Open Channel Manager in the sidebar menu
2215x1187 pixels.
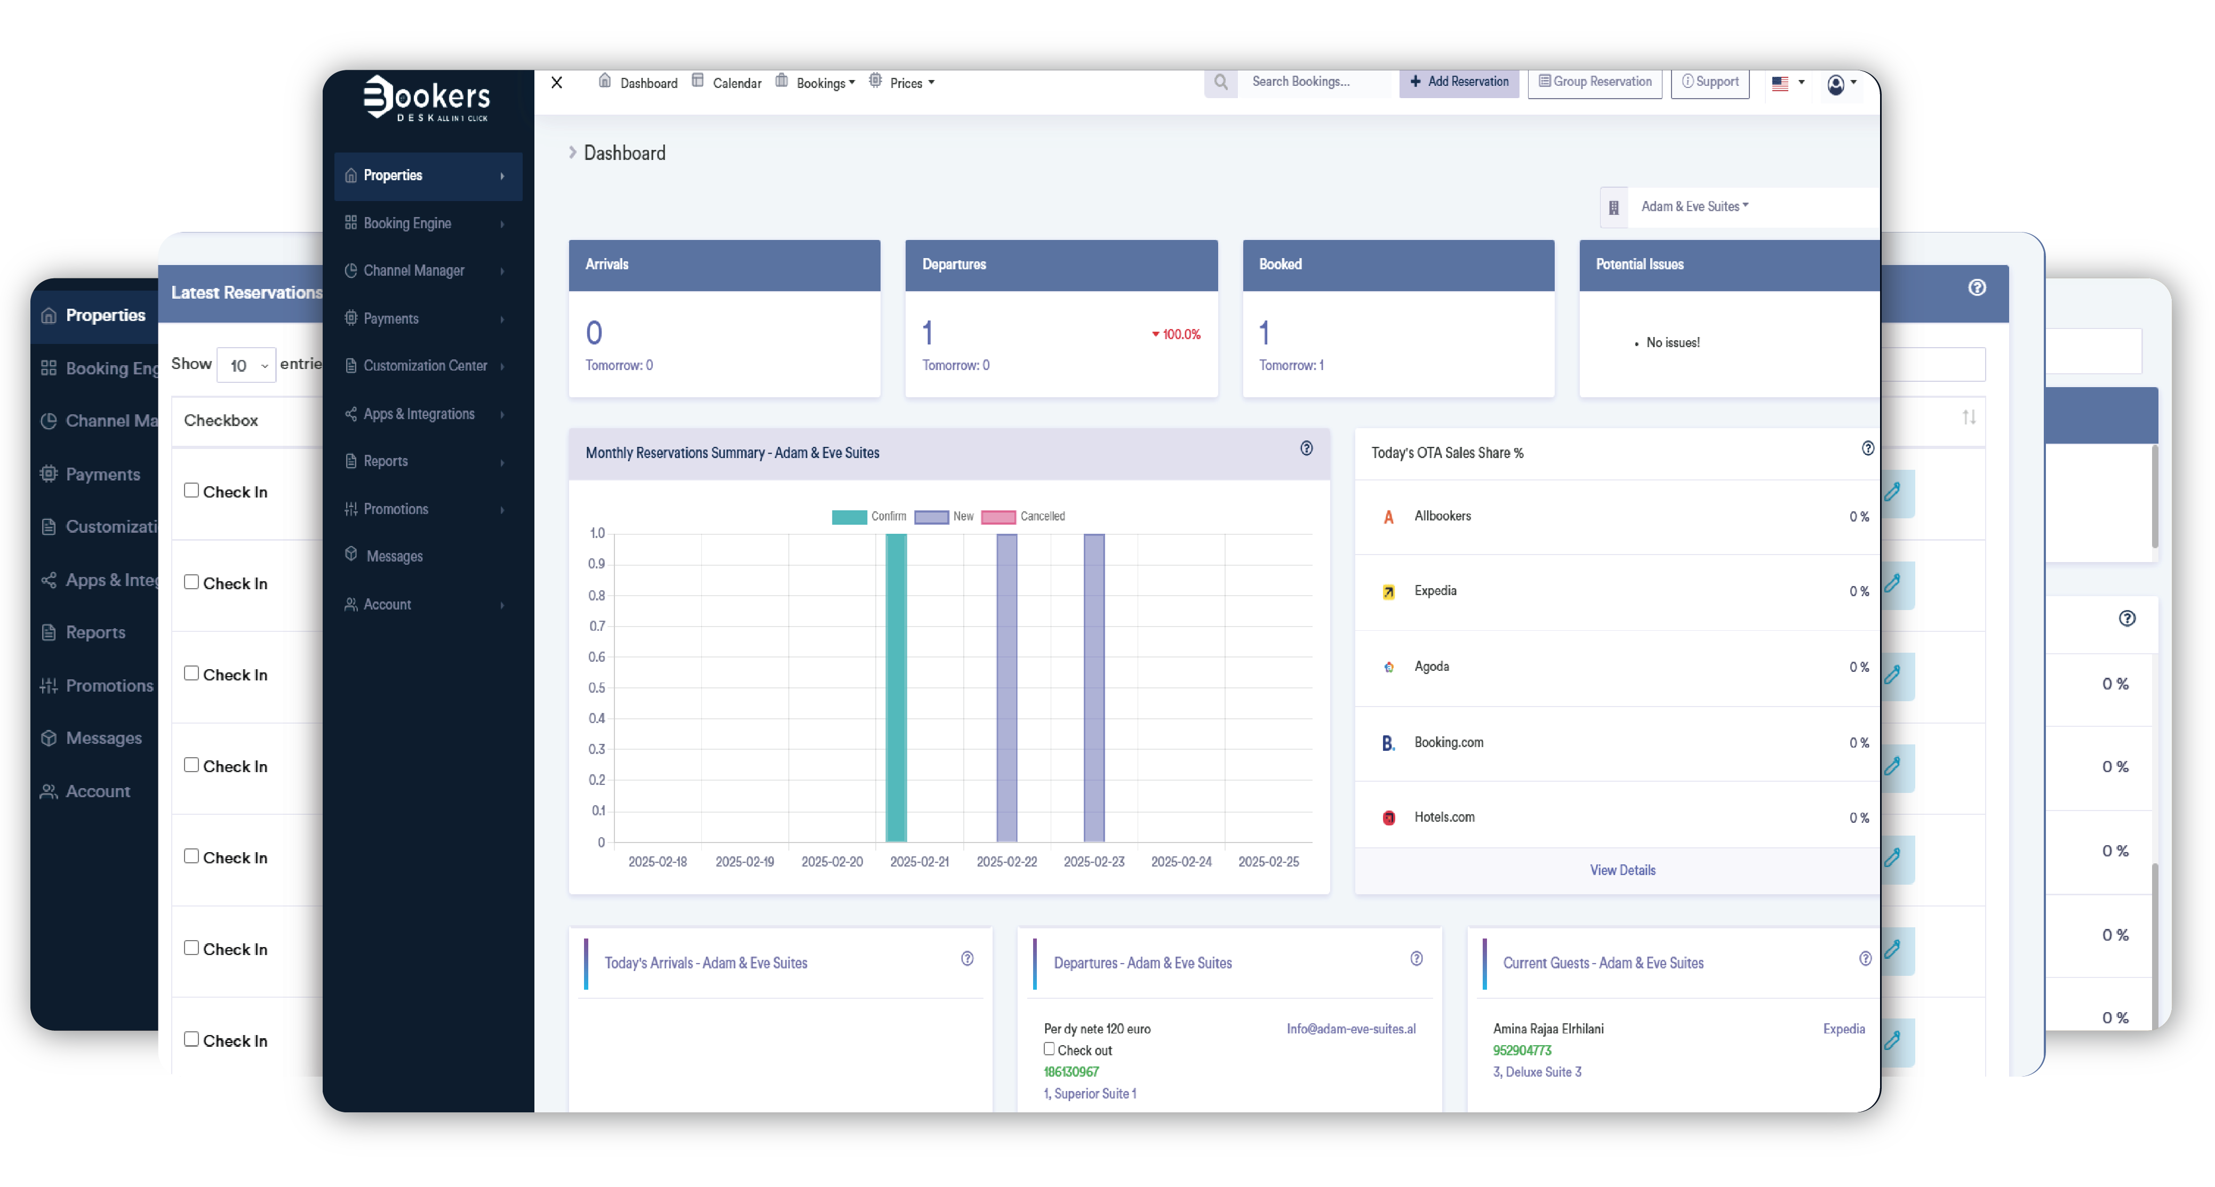pyautogui.click(x=413, y=270)
